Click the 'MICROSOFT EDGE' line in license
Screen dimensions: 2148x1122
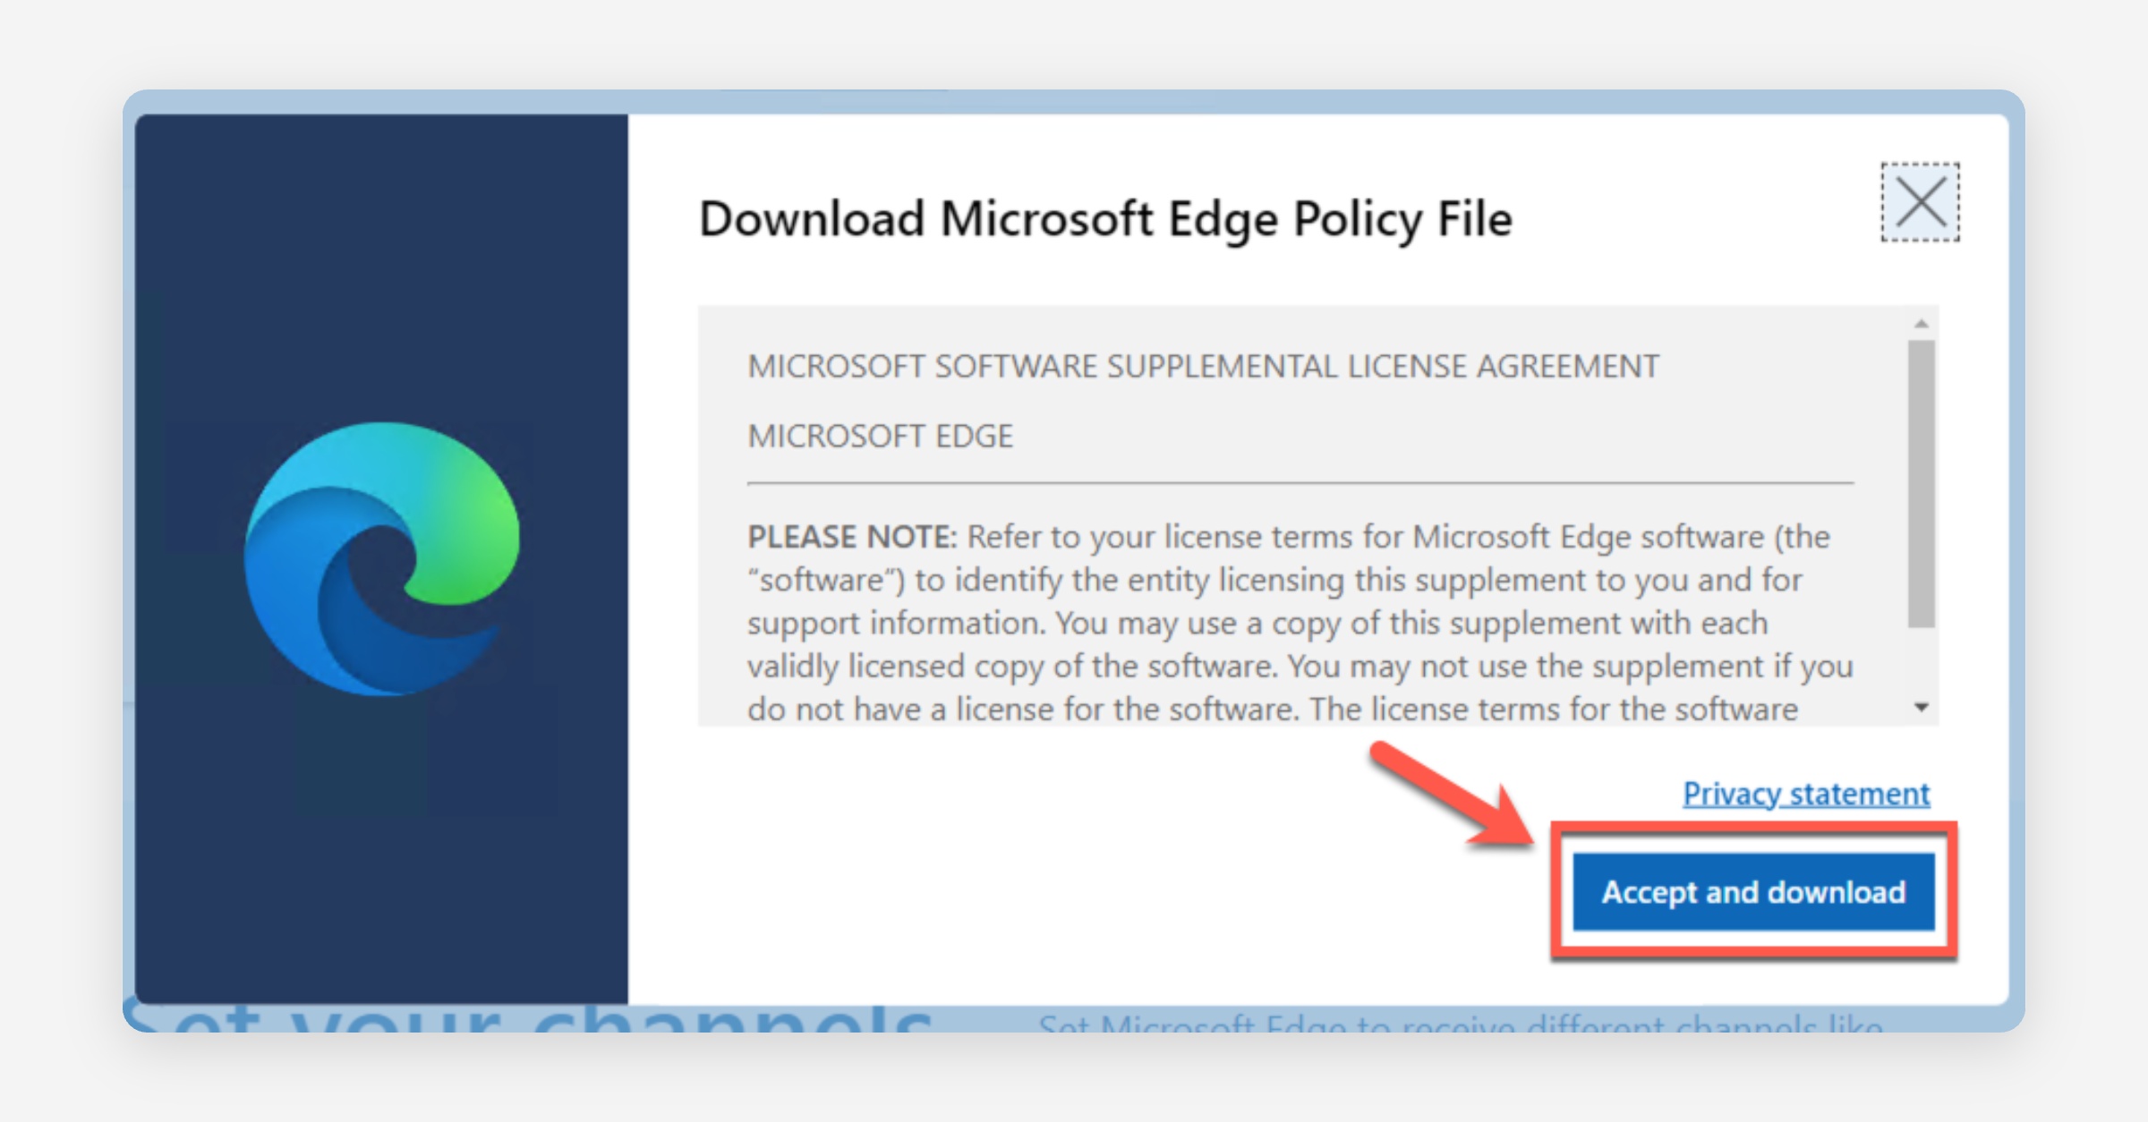pyautogui.click(x=881, y=437)
